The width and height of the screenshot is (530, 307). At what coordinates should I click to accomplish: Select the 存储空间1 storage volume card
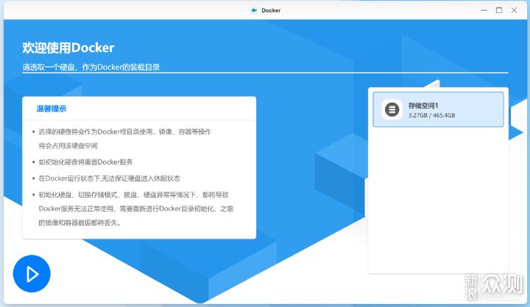coord(438,109)
